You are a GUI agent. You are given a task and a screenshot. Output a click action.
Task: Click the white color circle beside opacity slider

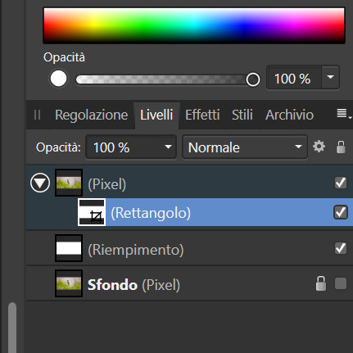[x=58, y=79]
